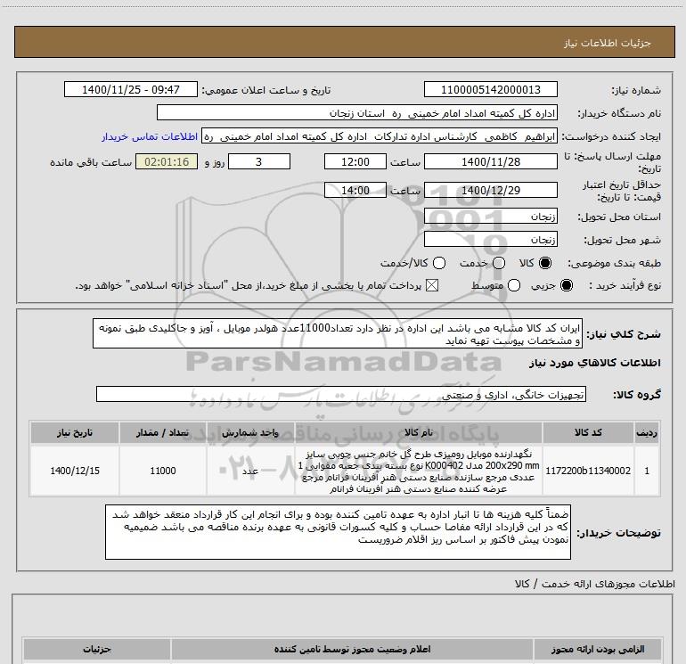Screen dimensions: 686x664
Task: Select the خدمت radio button
Action: coord(499,263)
